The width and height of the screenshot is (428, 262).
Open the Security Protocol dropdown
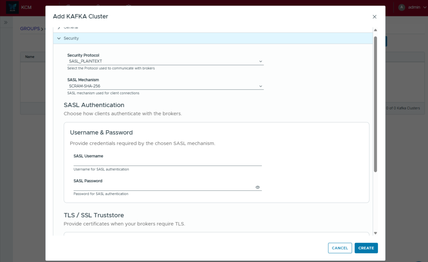tap(165, 61)
